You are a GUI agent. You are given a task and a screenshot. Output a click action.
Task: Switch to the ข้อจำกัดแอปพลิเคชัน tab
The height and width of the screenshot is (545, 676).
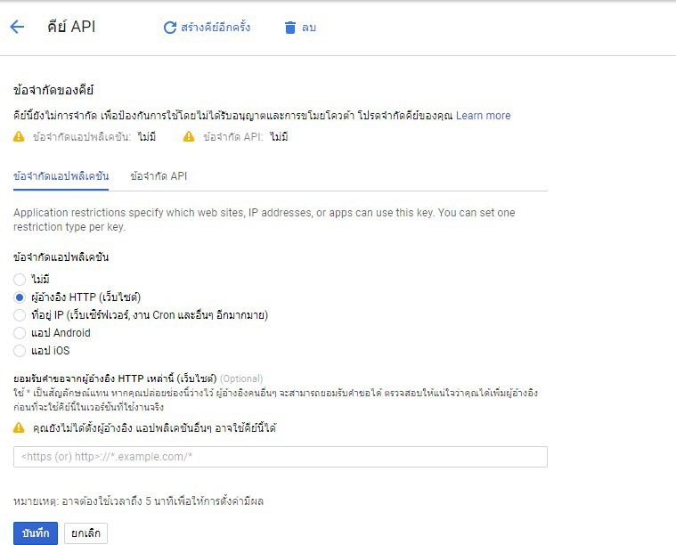(61, 176)
